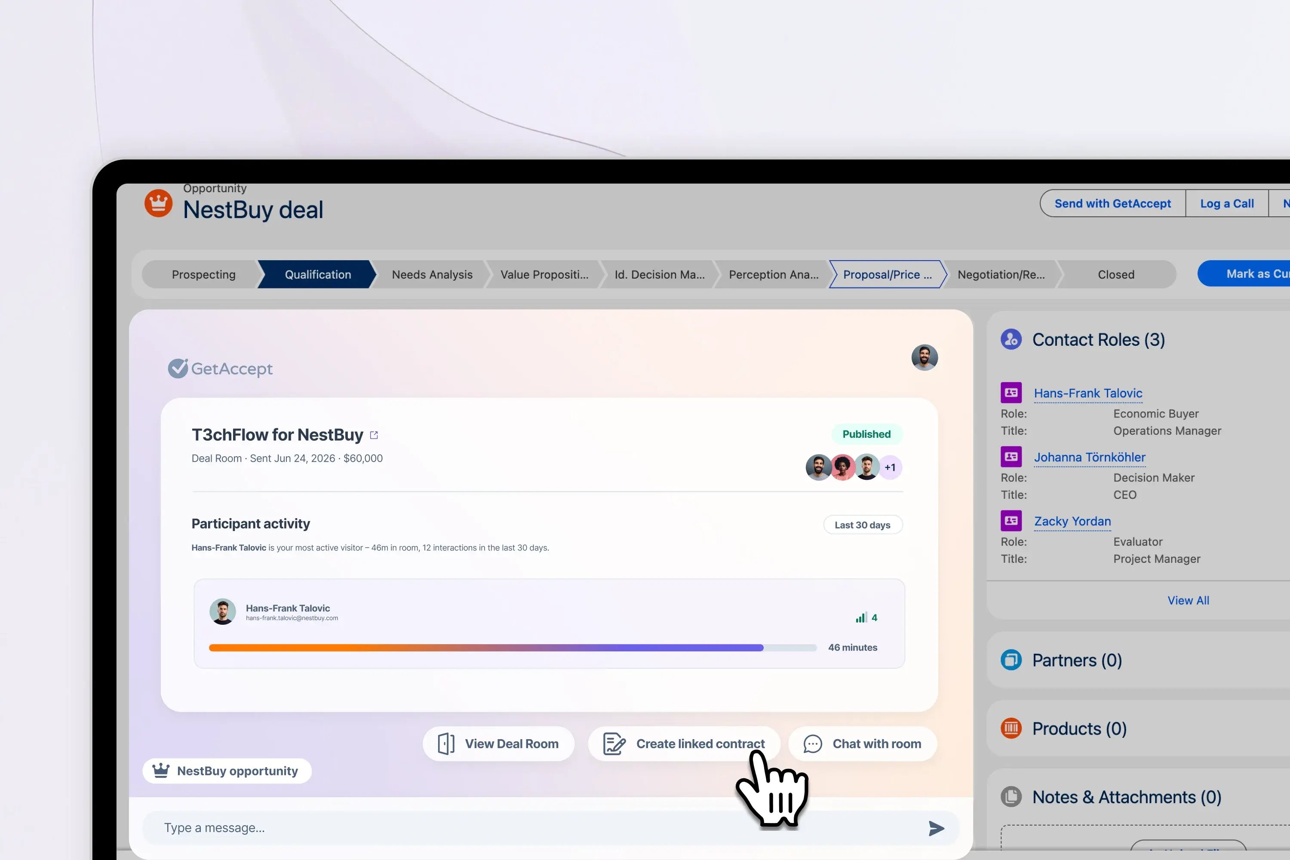The image size is (1290, 860).
Task: Click the Published status badge
Action: click(866, 434)
